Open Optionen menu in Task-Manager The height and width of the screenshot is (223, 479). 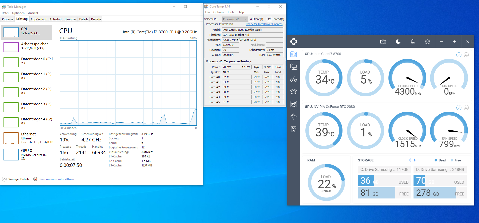coord(18,13)
